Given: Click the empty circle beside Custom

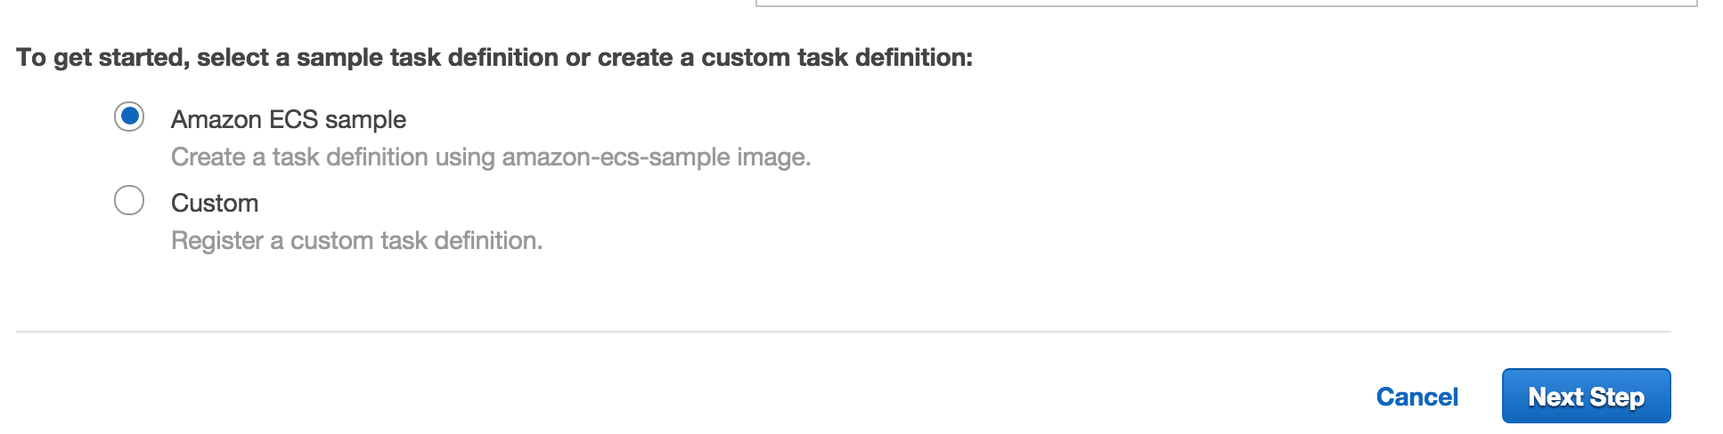Looking at the screenshot, I should (129, 200).
